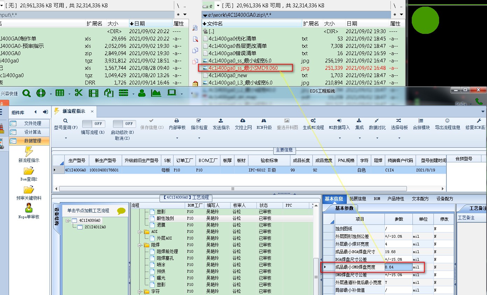Click the green user icon in quick toolbar
The width and height of the screenshot is (487, 295).
[x=142, y=93]
